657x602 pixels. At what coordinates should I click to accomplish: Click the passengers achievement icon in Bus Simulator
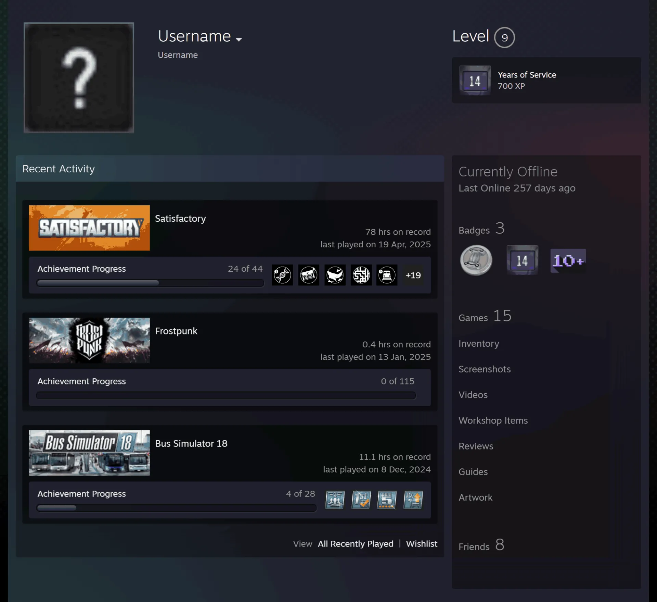click(x=335, y=500)
